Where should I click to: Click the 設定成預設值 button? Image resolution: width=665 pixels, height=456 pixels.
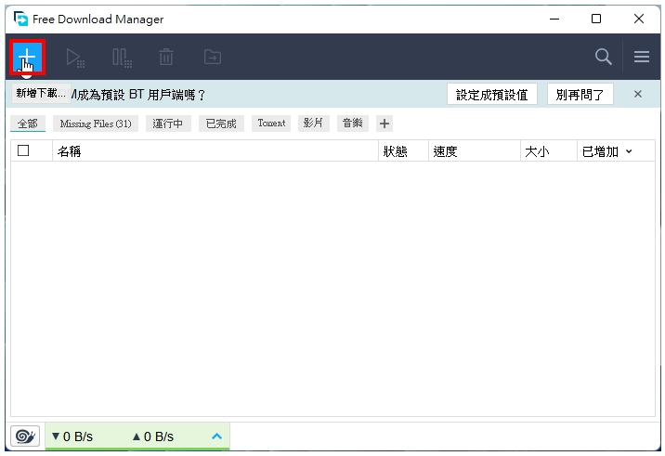[492, 94]
